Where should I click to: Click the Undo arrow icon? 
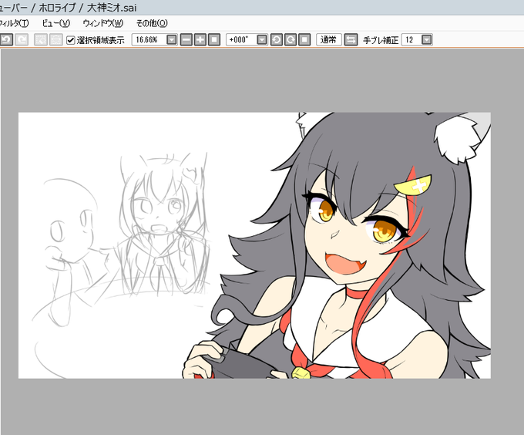6,40
